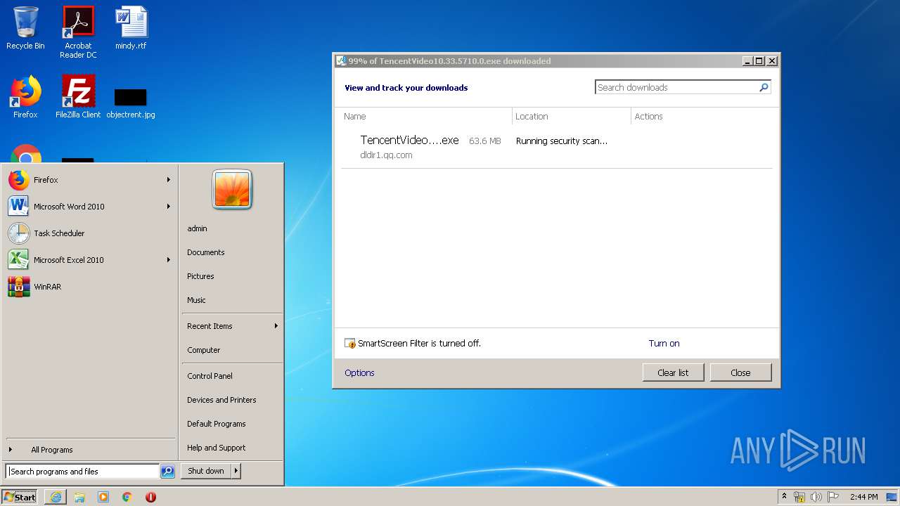Select the mindy.rtf desktop file
This screenshot has height=506, width=900.
tap(131, 28)
